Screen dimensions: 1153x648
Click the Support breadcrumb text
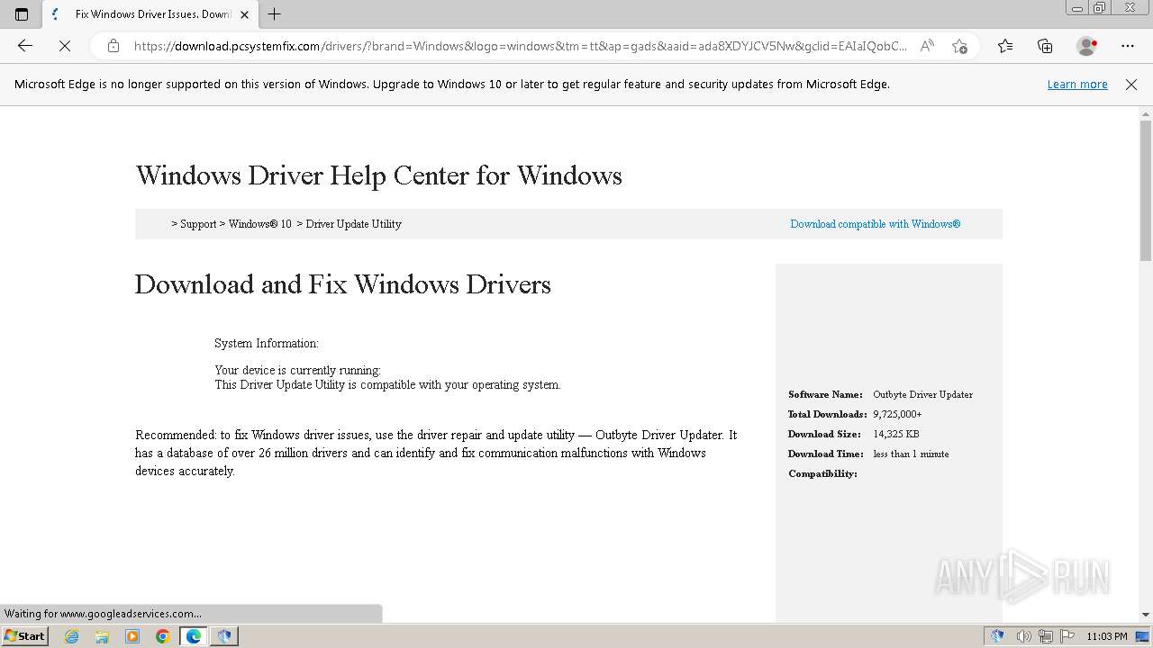coord(198,224)
